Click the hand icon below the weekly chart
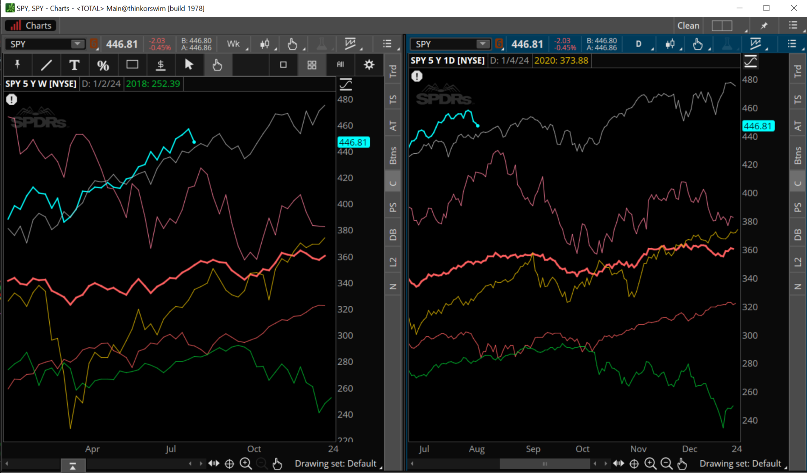 pos(277,464)
